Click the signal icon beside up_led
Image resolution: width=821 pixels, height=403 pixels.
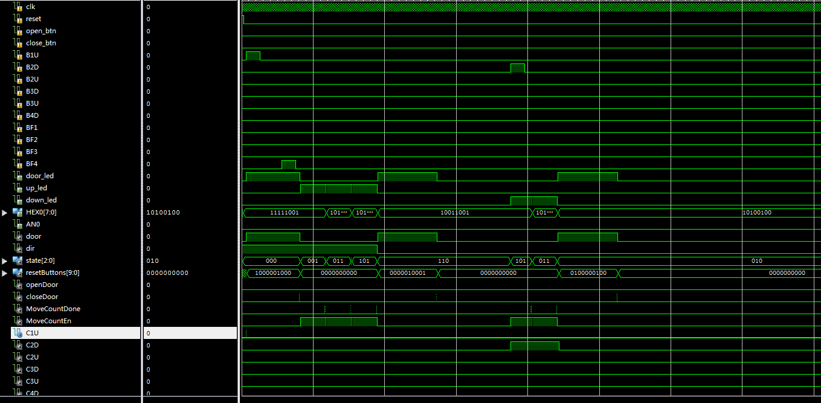(18, 188)
